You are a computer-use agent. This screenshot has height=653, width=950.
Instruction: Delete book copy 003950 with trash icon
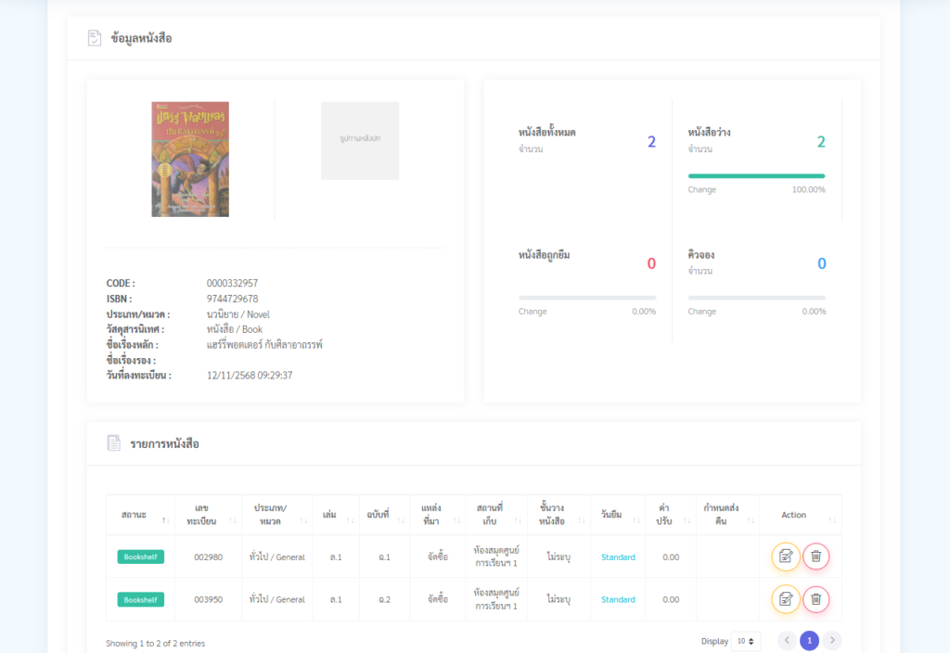point(815,599)
